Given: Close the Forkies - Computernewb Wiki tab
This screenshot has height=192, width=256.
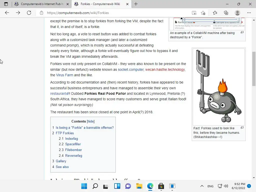Looking at the screenshot, I should pyautogui.click(x=127, y=4).
